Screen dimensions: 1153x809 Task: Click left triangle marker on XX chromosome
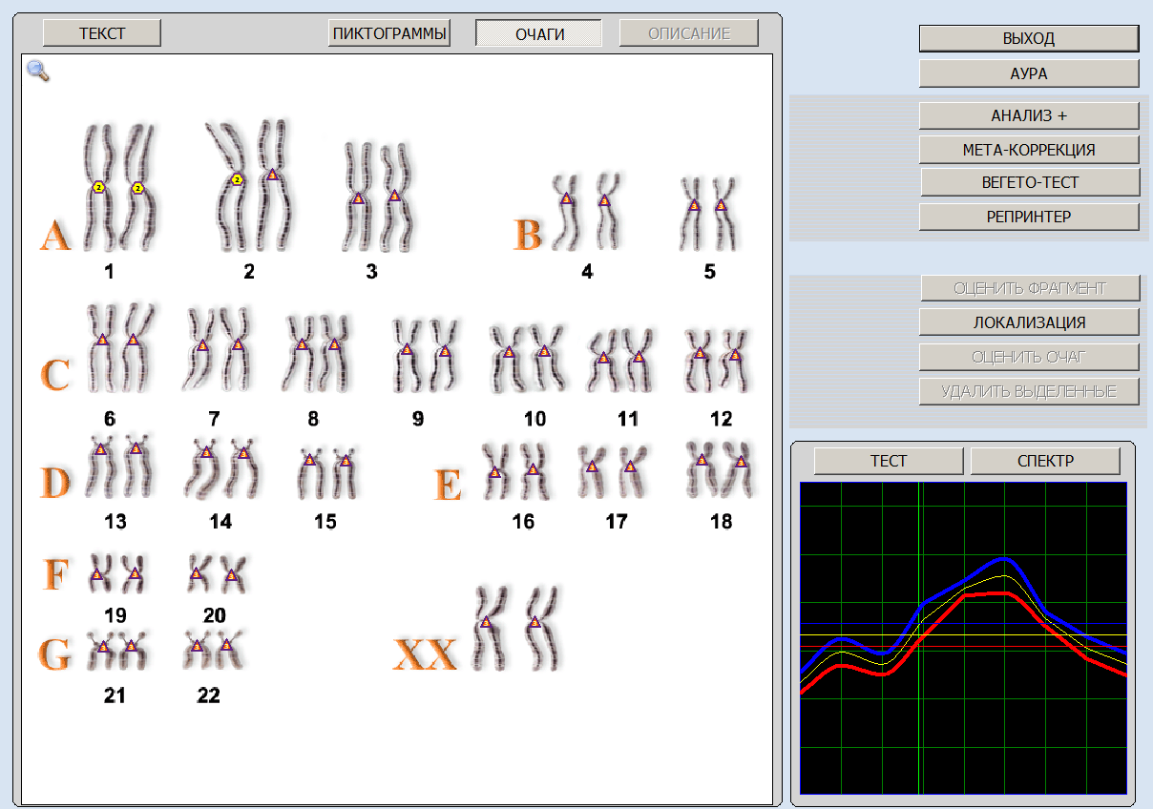[486, 622]
